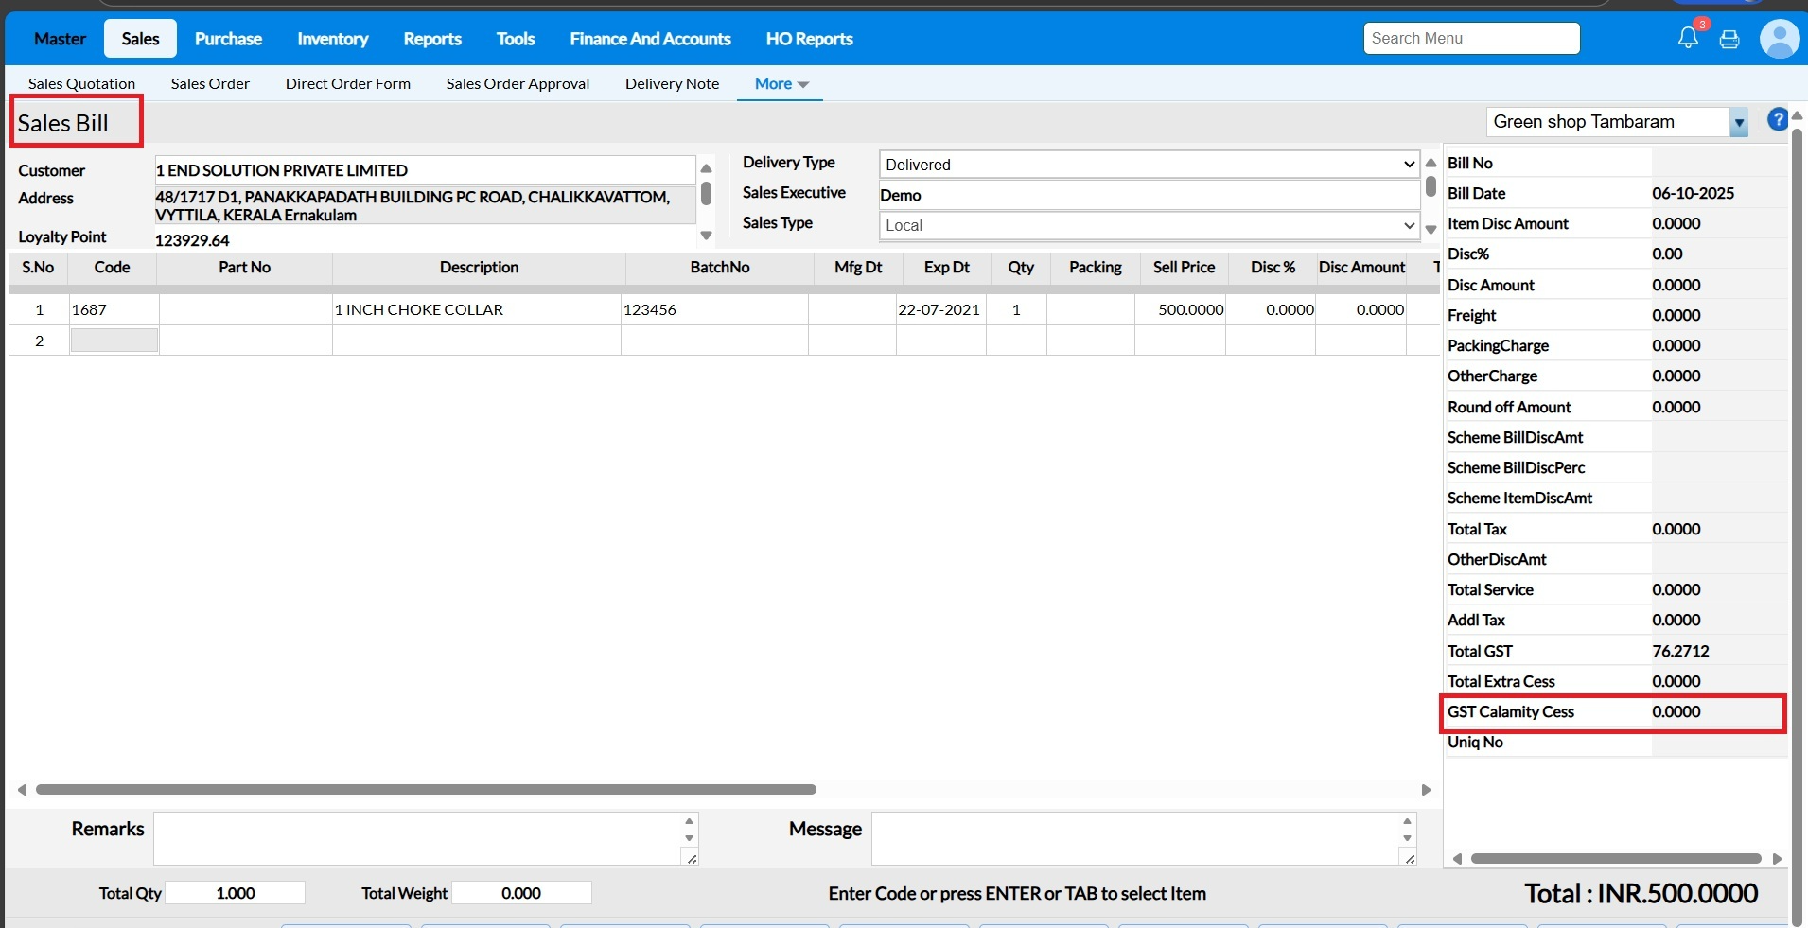Expand the More submenu

click(781, 83)
